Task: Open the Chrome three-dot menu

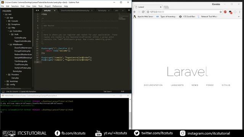Action: click(240, 12)
